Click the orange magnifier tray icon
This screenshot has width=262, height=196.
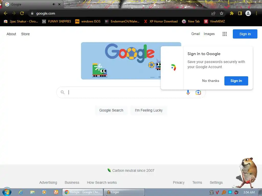pyautogui.click(x=224, y=192)
